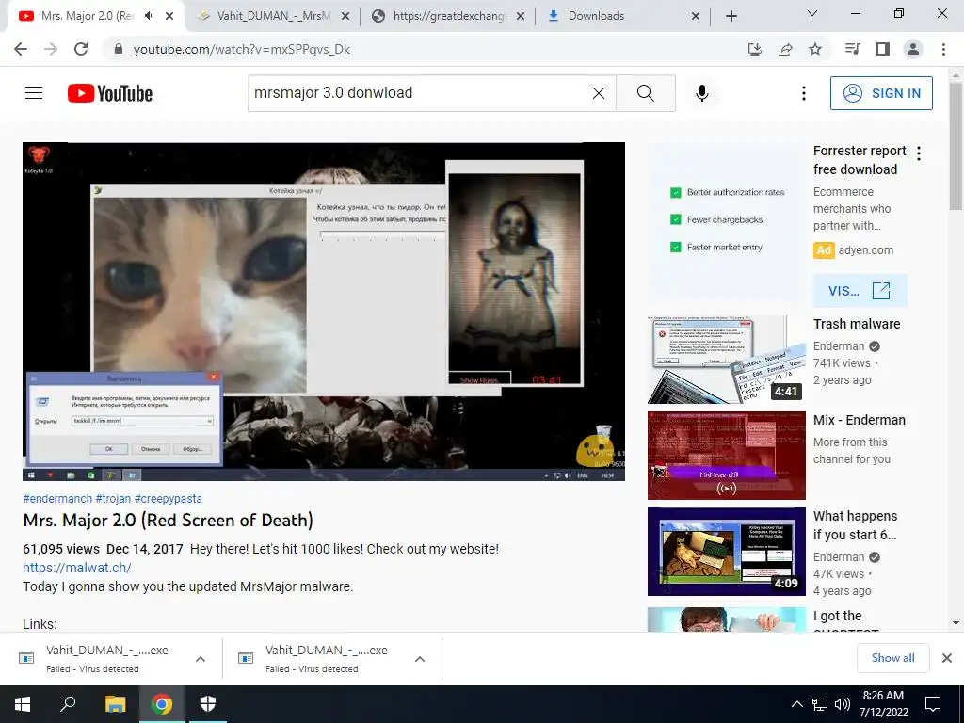Screen dimensions: 964x723
Task: Show hidden tray icons chevron
Action: [796, 704]
